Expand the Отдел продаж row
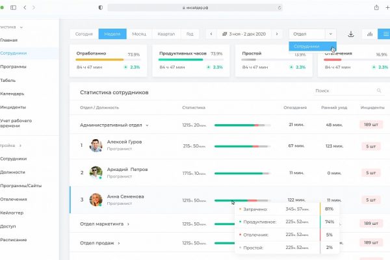This screenshot has height=260, width=390. (x=119, y=243)
